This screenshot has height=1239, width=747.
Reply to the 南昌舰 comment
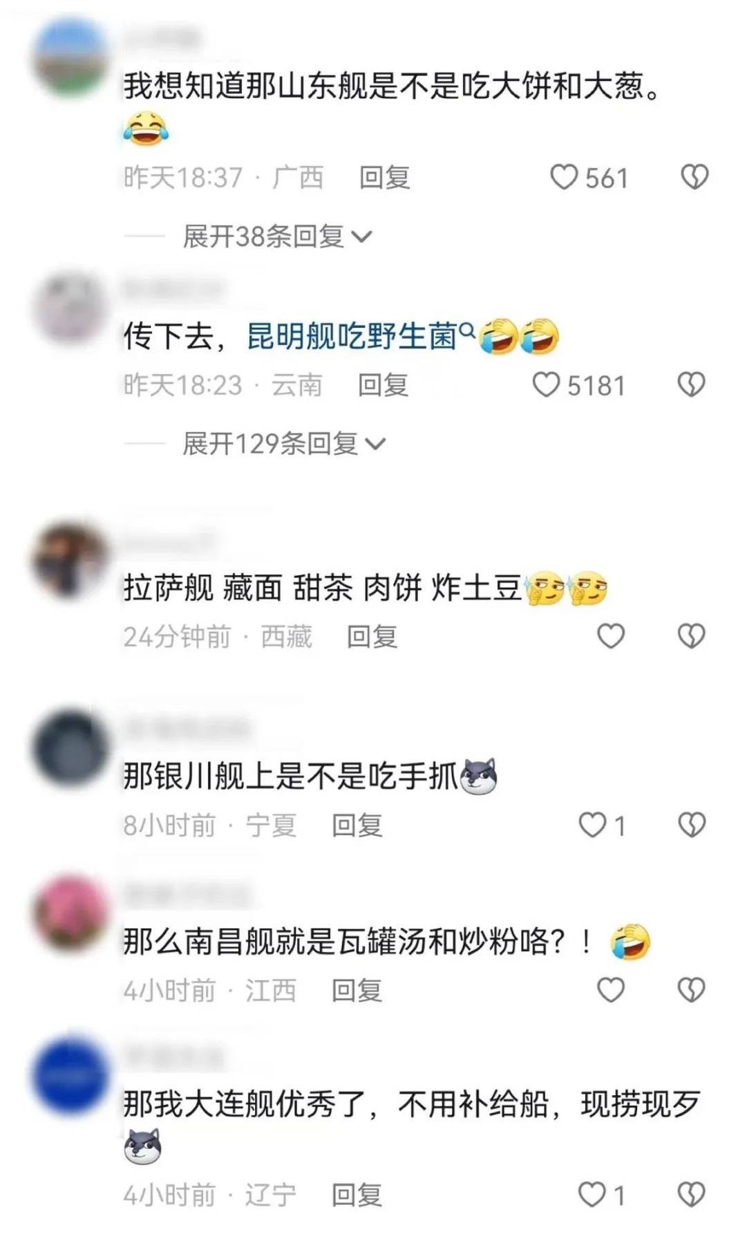(357, 990)
